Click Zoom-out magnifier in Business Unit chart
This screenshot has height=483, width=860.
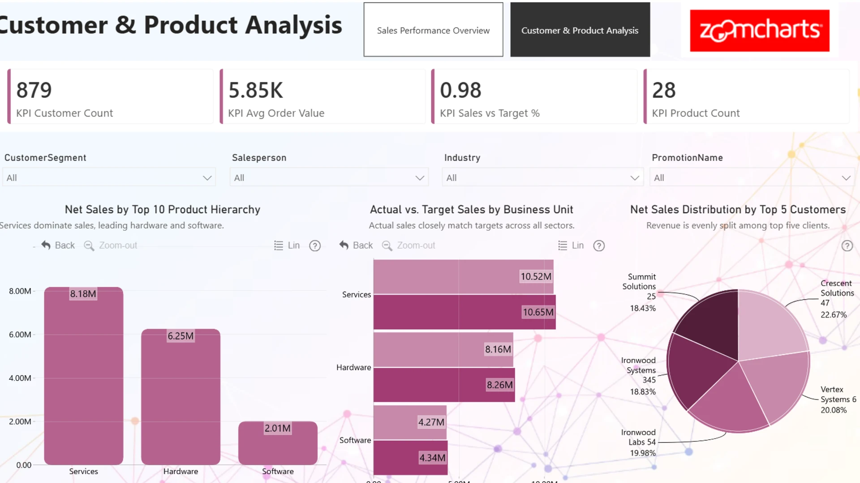coord(387,246)
